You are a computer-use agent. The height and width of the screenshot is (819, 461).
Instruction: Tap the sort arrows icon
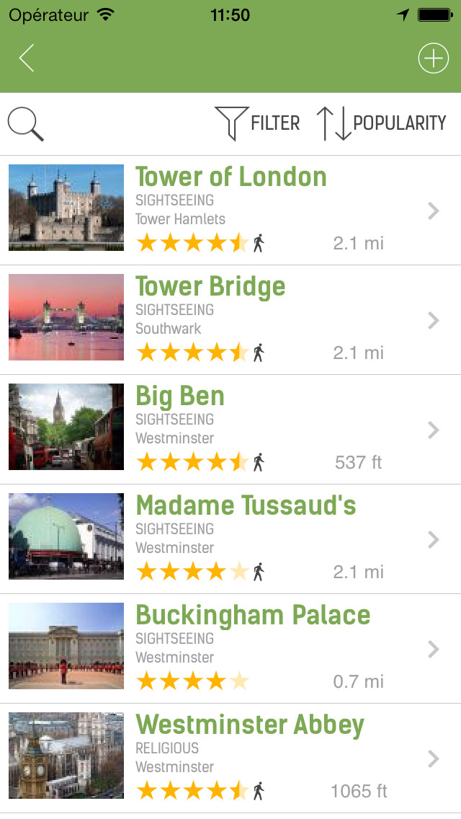(x=333, y=123)
